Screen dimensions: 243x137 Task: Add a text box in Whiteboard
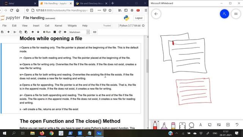200,125
